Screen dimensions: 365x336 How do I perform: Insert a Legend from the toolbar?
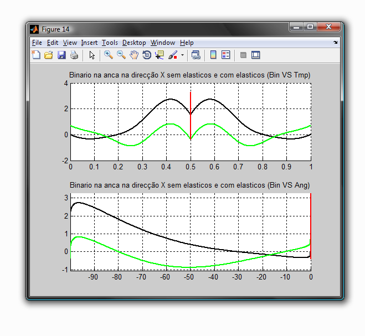click(226, 55)
